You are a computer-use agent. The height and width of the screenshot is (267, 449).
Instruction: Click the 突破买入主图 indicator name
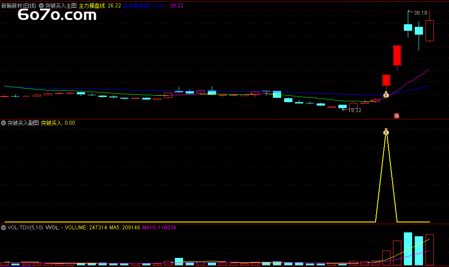[61, 6]
